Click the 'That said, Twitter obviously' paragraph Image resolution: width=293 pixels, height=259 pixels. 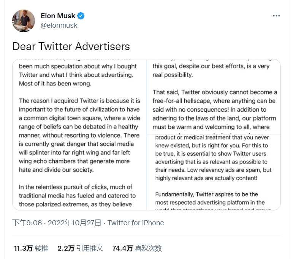point(215,110)
